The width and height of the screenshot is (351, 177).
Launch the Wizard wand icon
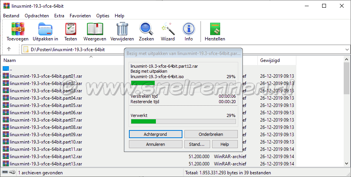click(168, 29)
